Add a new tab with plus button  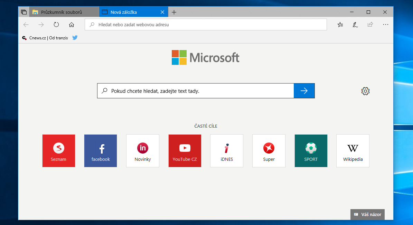point(174,12)
